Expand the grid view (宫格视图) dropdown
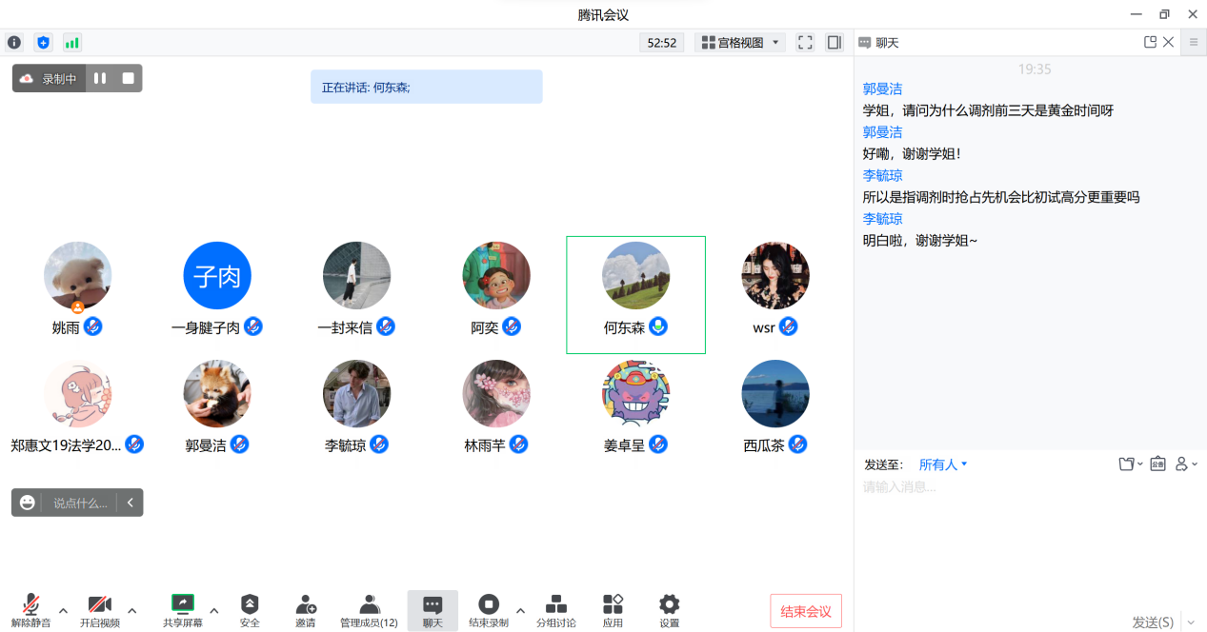The image size is (1207, 632). click(x=740, y=43)
